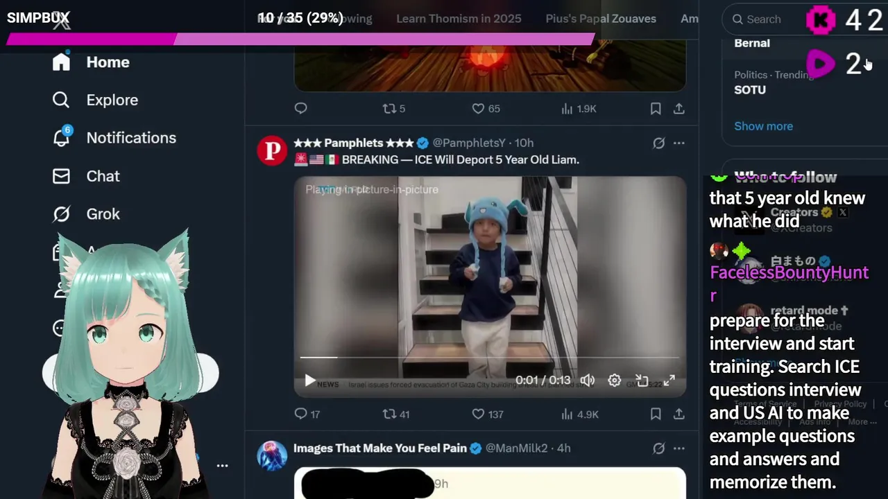
Task: Play the video of the child
Action: [x=310, y=380]
